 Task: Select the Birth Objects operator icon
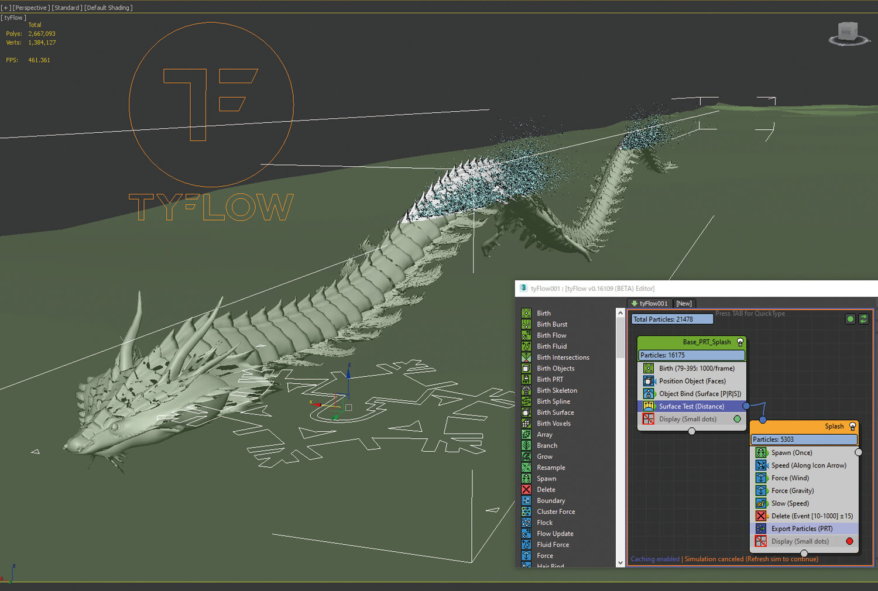526,369
